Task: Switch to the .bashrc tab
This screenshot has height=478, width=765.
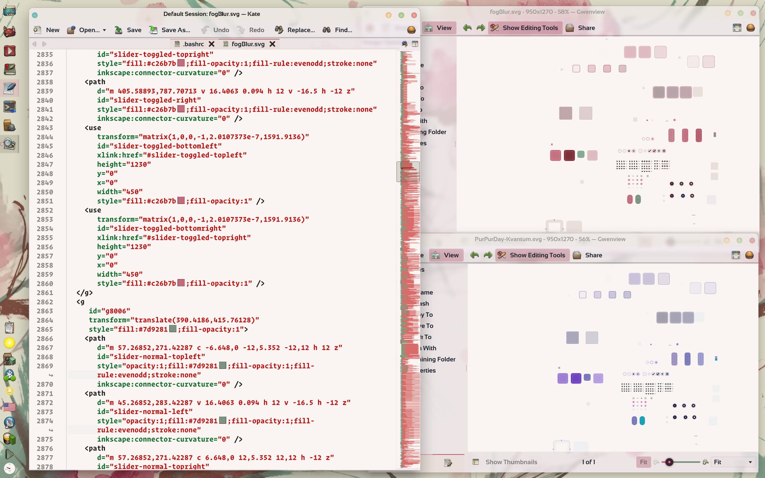Action: point(193,44)
